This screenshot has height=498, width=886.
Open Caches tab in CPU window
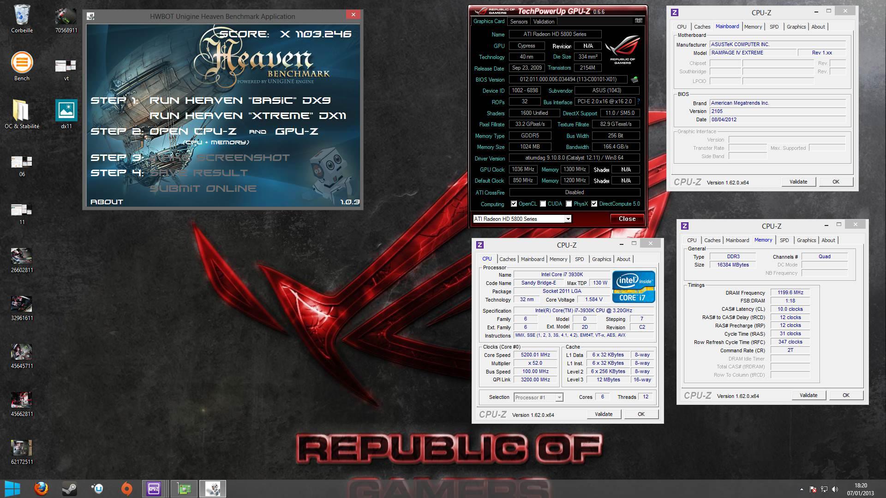507,259
